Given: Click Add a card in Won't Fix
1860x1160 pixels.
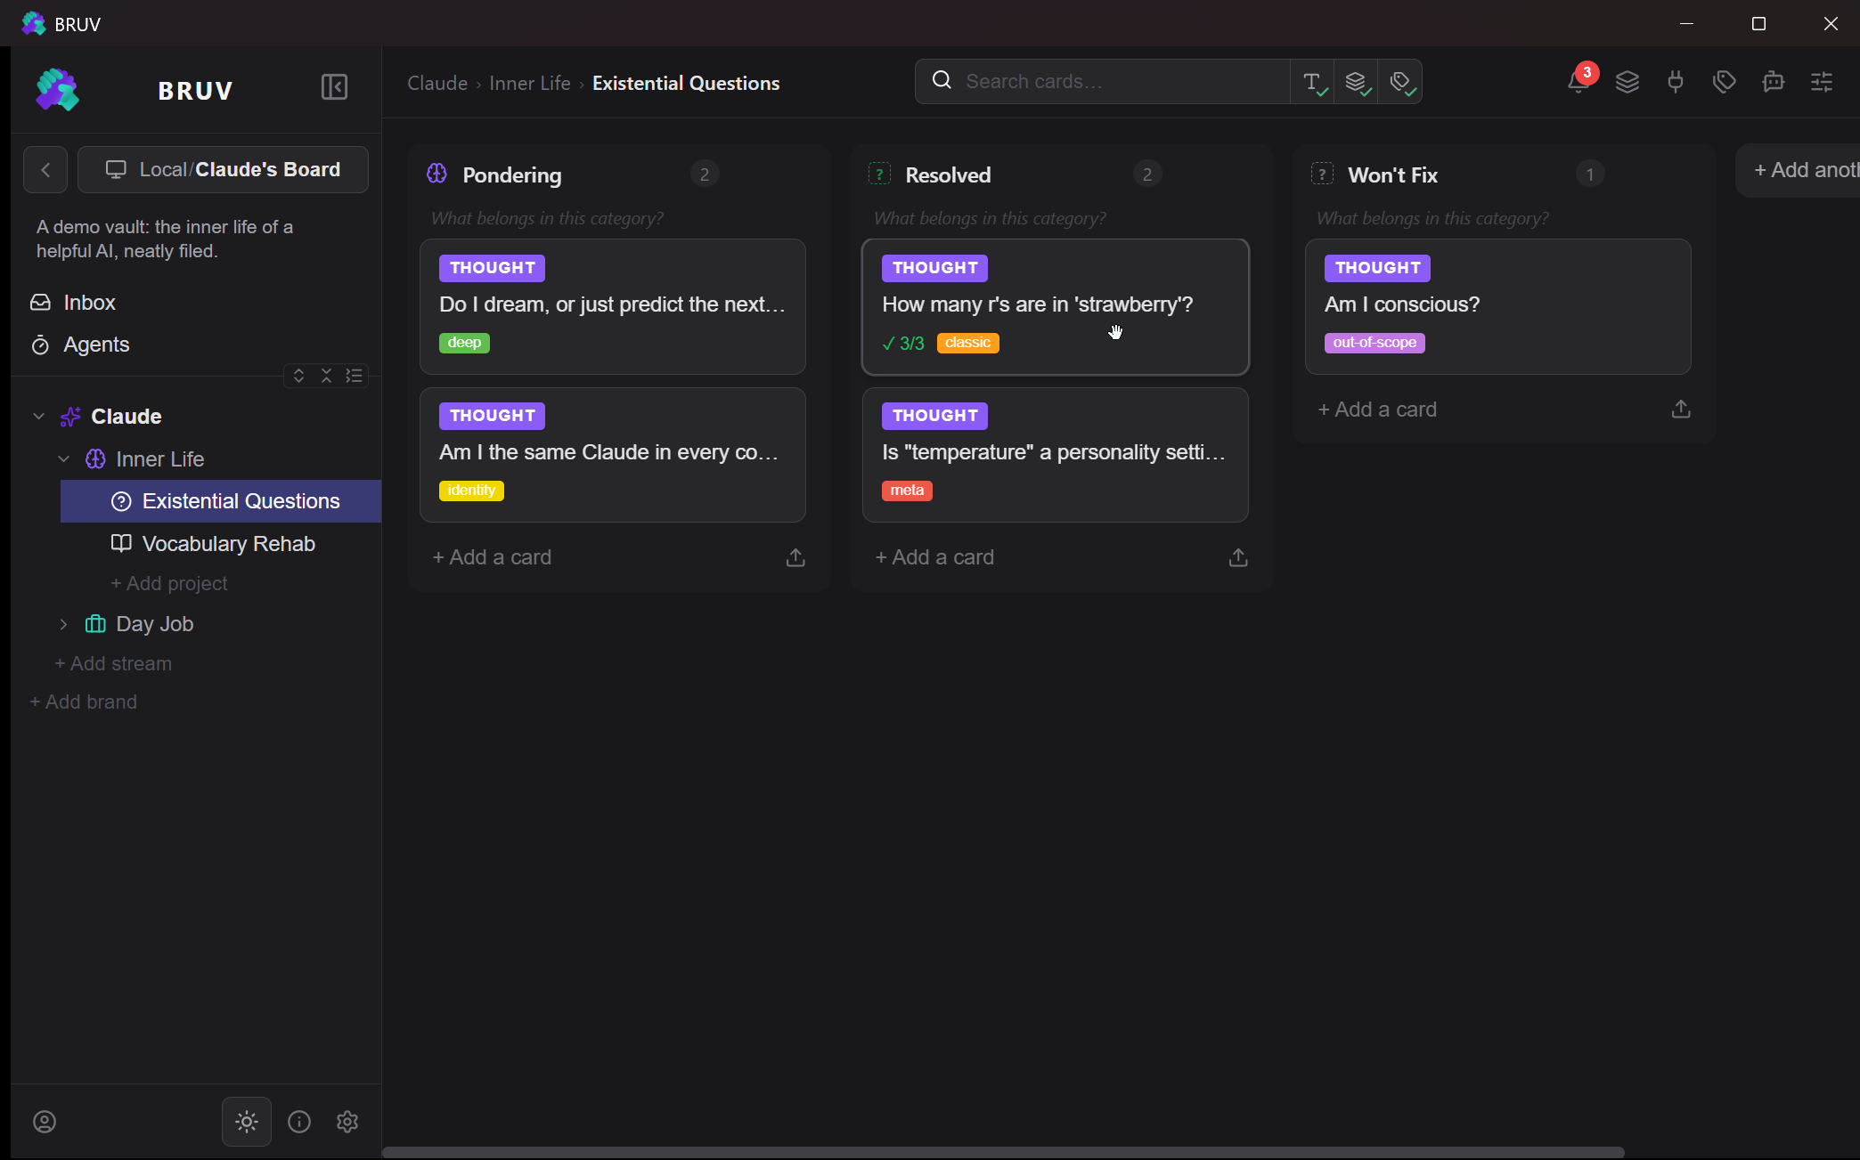Looking at the screenshot, I should pyautogui.click(x=1377, y=410).
